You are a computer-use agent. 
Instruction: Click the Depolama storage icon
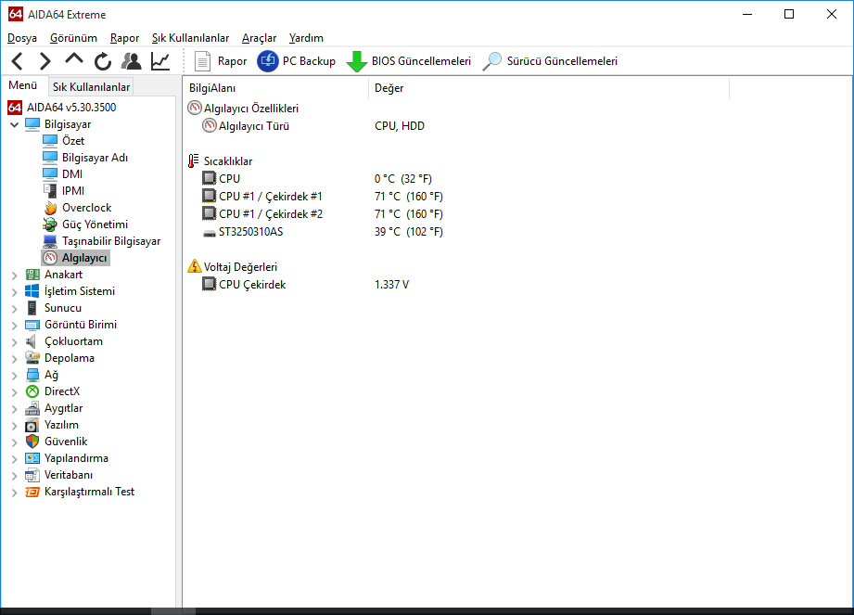click(32, 358)
